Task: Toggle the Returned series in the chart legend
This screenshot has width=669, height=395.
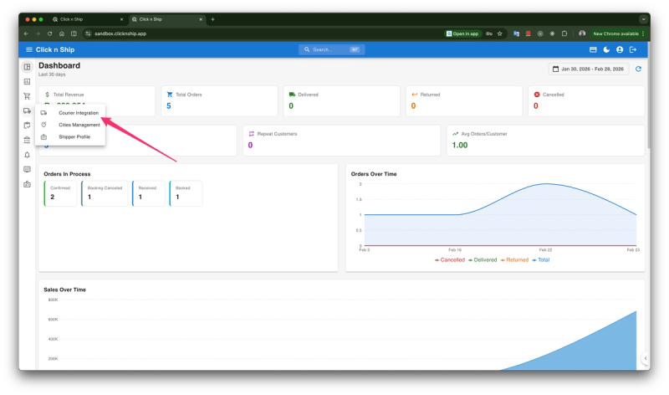Action: [x=514, y=259]
